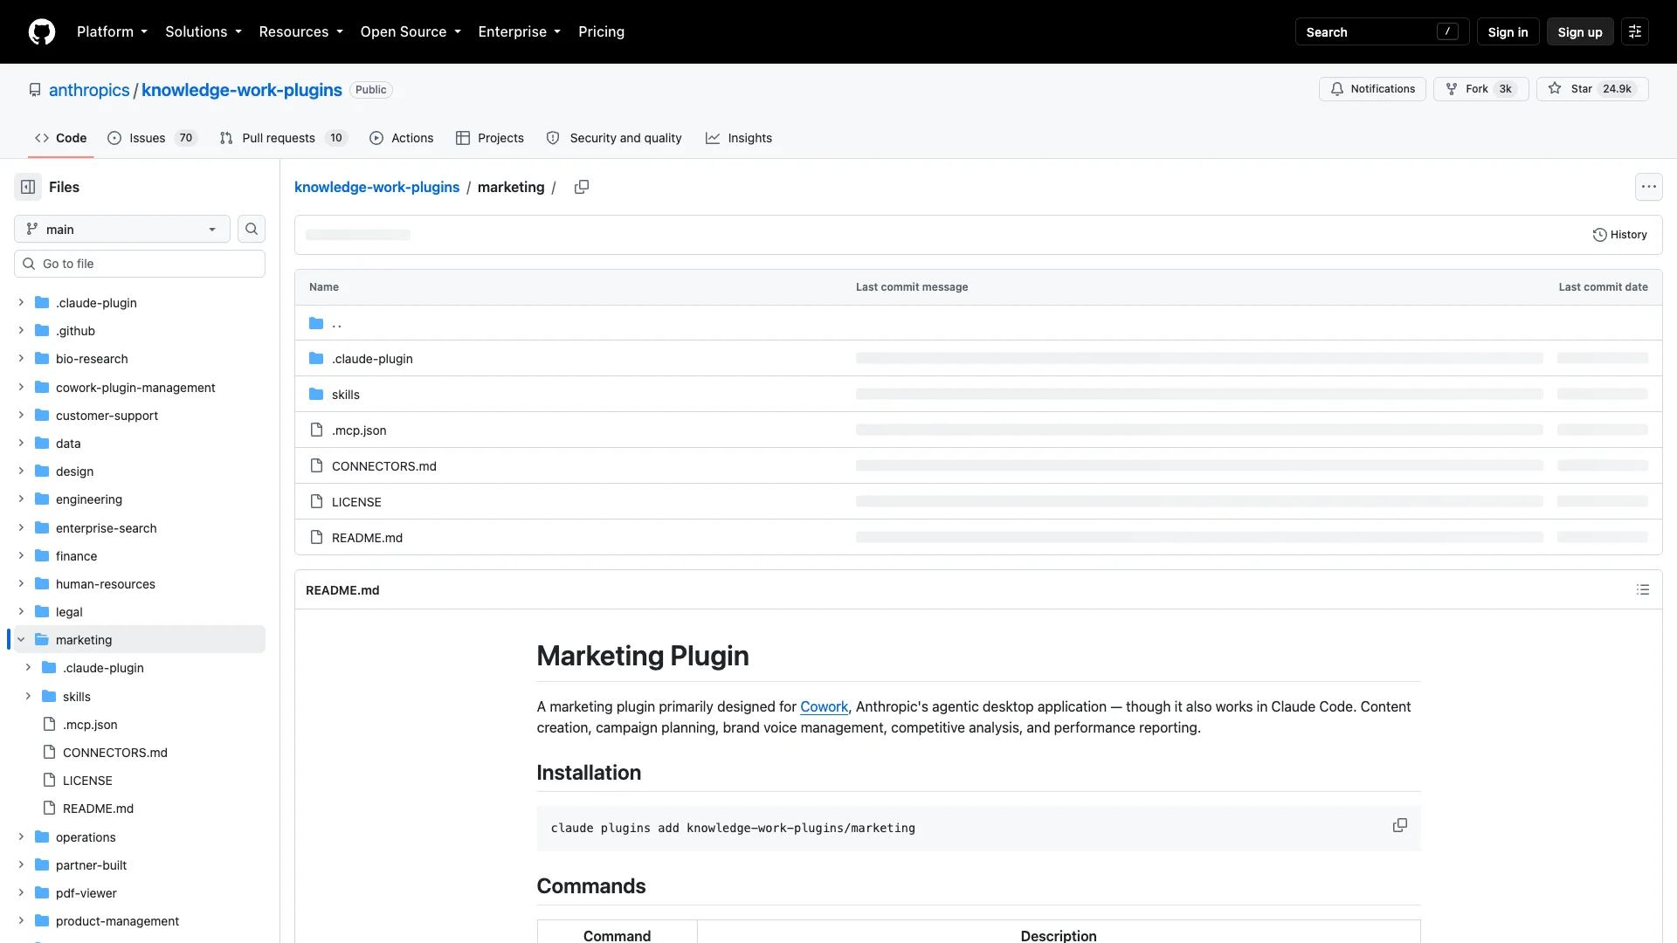Viewport: 1677px width, 943px height.
Task: Expand the skills subfolder chevron in tree
Action: (x=28, y=696)
